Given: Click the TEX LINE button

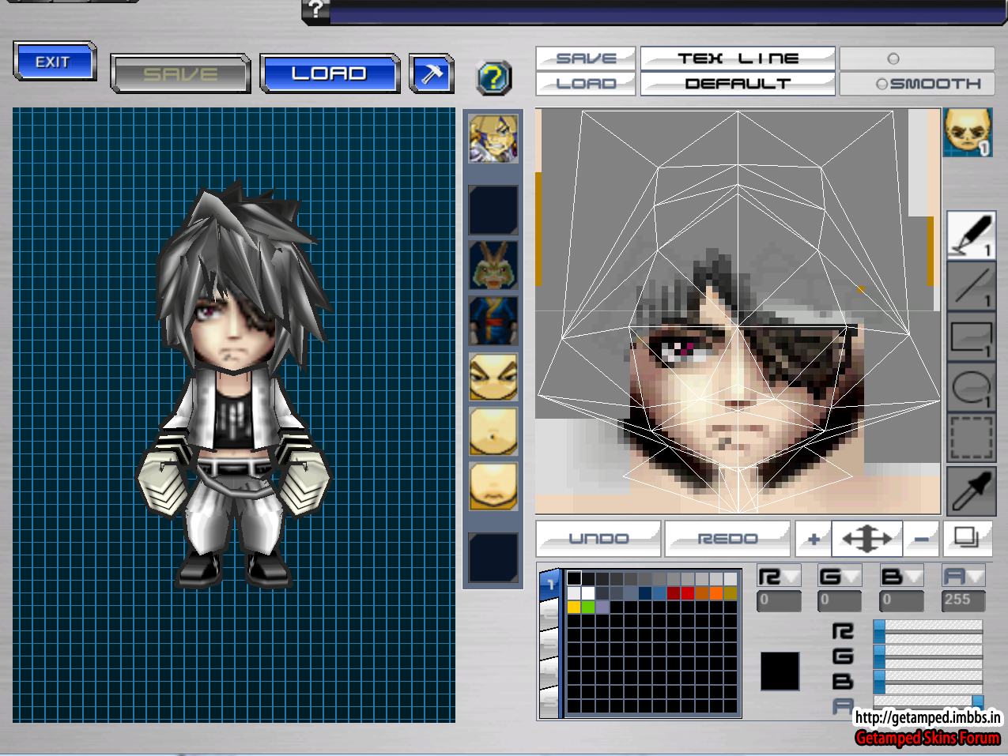Looking at the screenshot, I should tap(738, 58).
